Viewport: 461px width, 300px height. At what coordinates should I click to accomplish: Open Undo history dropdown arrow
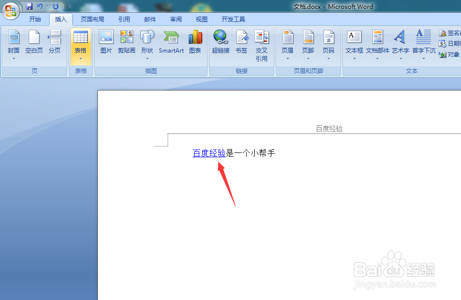tap(47, 6)
